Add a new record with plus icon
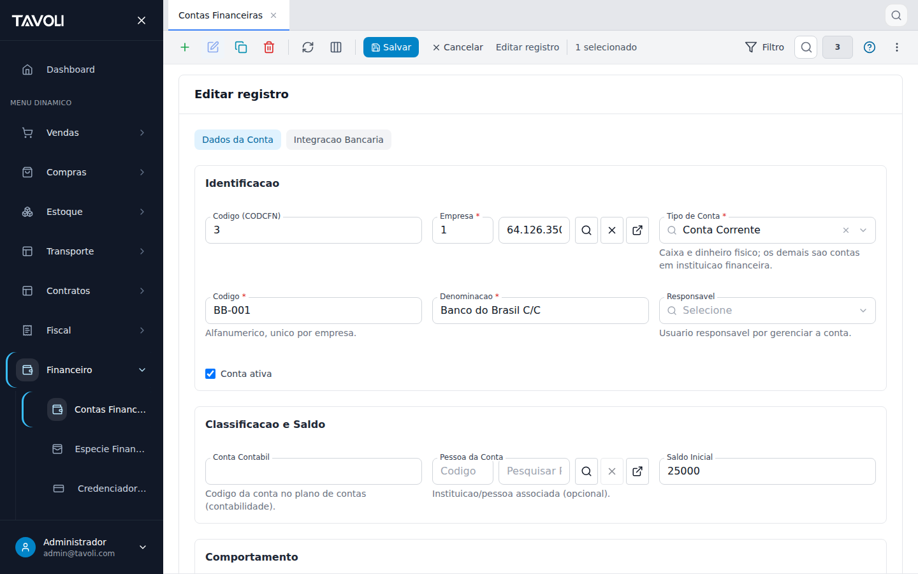918x574 pixels. [x=185, y=47]
